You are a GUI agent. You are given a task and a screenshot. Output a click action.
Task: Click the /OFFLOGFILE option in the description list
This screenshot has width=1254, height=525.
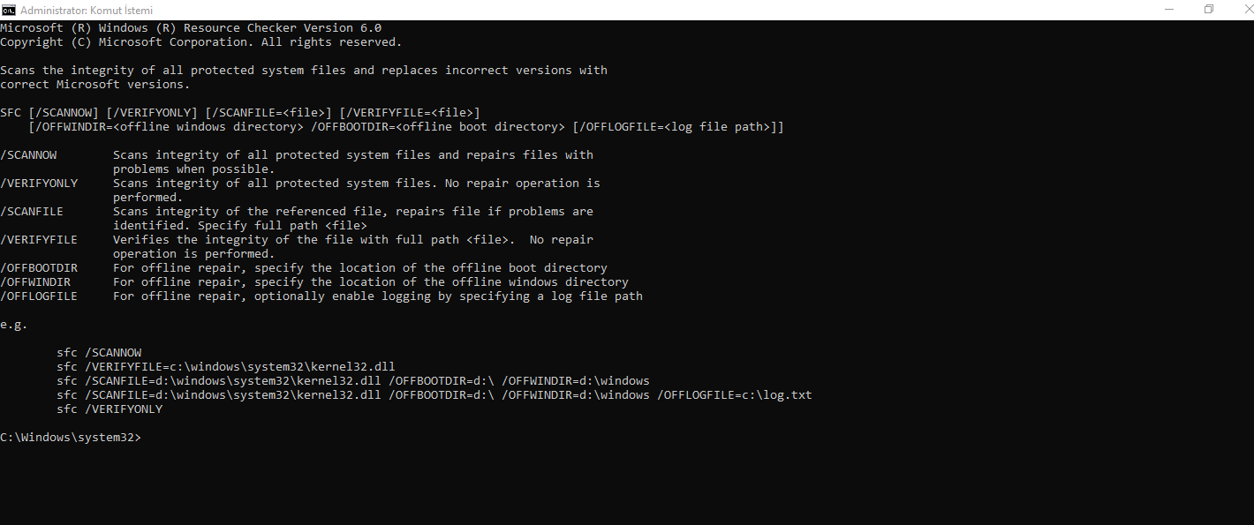[x=39, y=296]
